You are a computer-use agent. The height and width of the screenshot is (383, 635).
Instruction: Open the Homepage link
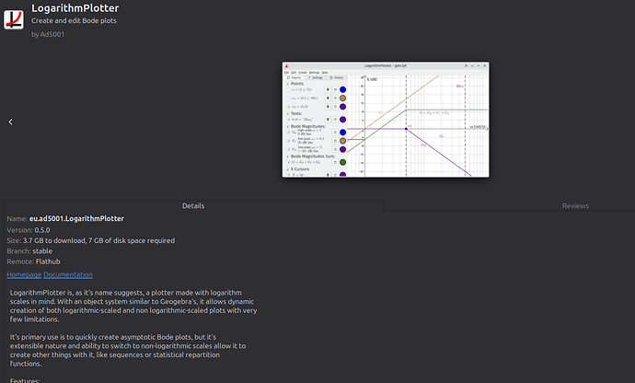pos(24,274)
